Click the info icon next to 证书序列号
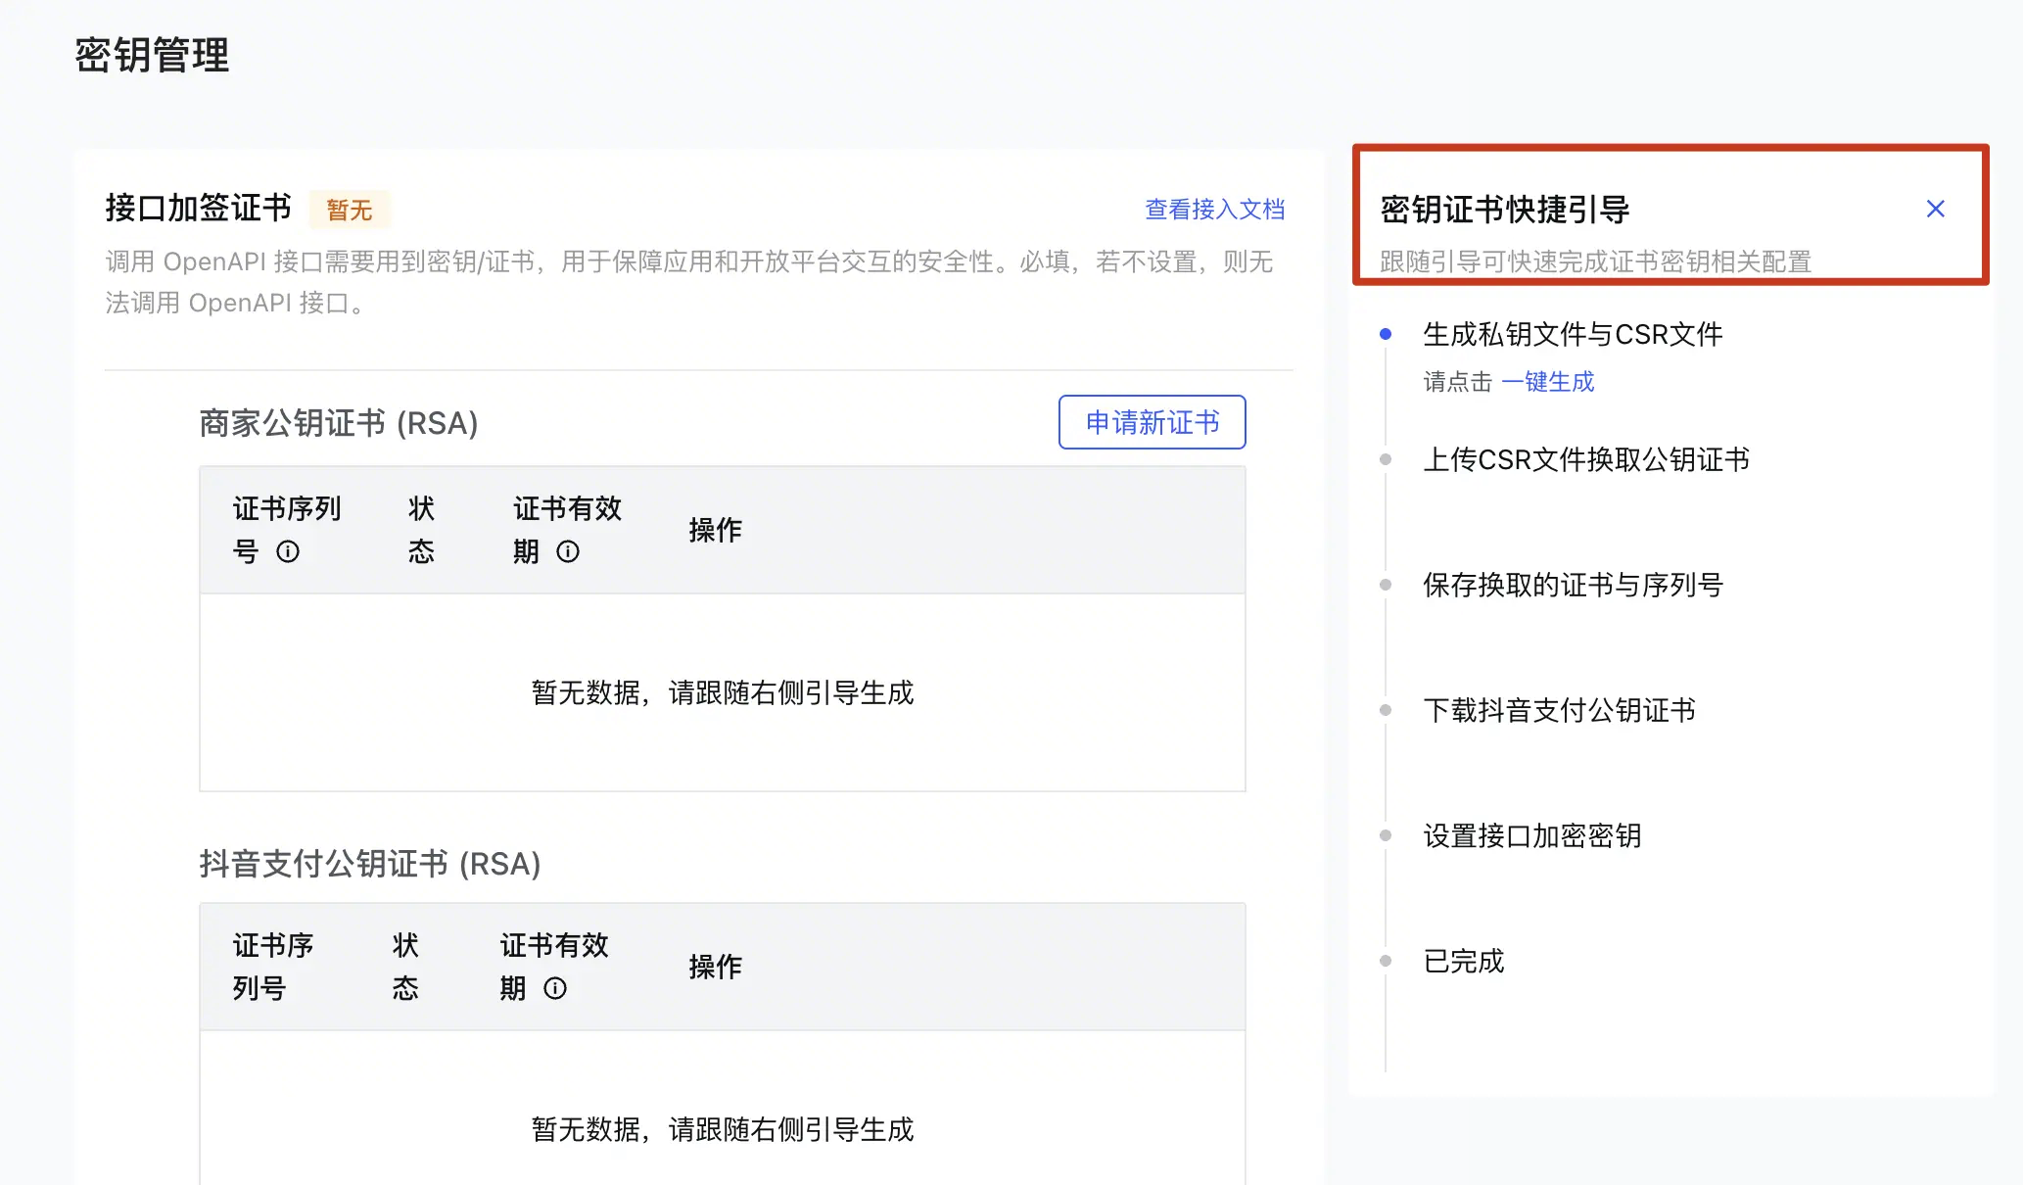 click(288, 551)
